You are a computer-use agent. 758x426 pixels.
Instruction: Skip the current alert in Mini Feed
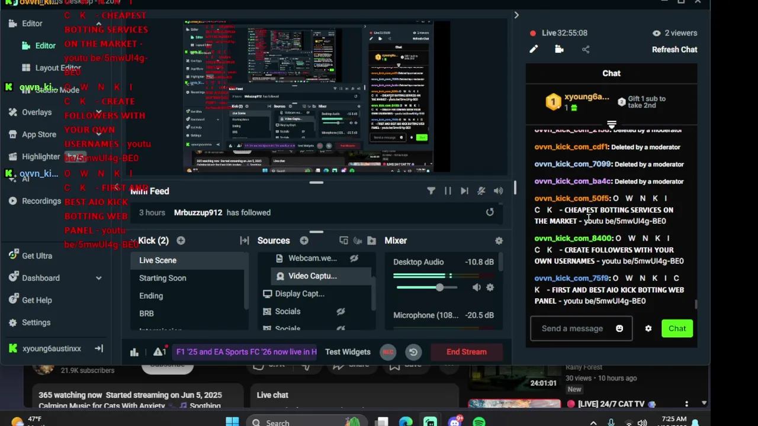coord(464,191)
